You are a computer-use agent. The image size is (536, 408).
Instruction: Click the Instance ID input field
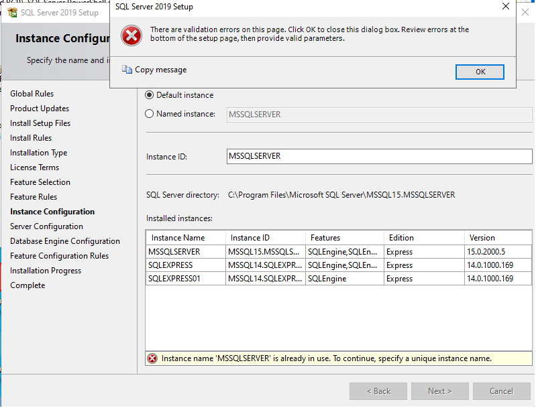tap(379, 156)
